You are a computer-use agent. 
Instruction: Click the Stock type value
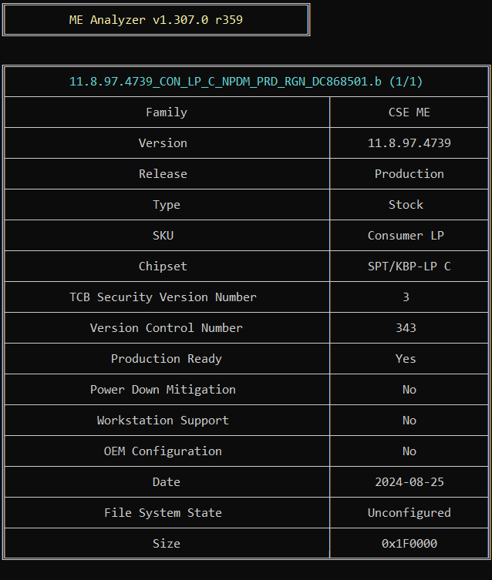406,205
